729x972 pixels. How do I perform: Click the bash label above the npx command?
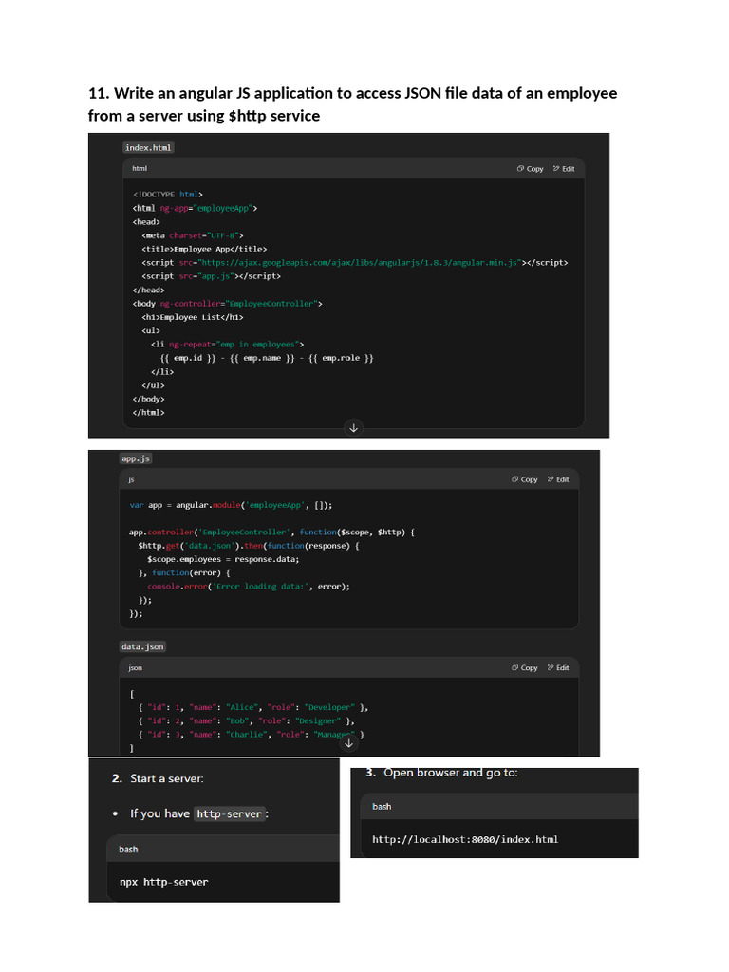pos(128,850)
